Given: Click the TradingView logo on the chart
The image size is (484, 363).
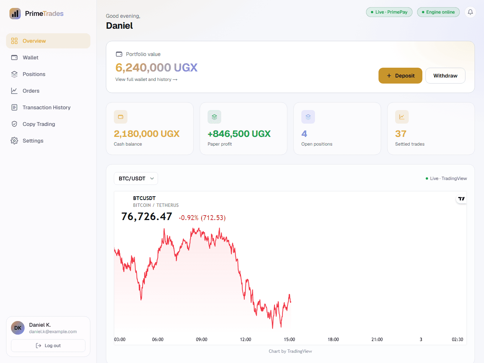Looking at the screenshot, I should point(461,199).
